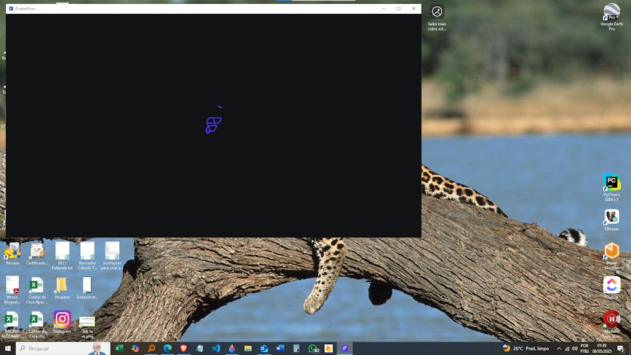Switch POR PTB2 keyboard language
Viewport: 631px width, 355px height.
pyautogui.click(x=584, y=348)
